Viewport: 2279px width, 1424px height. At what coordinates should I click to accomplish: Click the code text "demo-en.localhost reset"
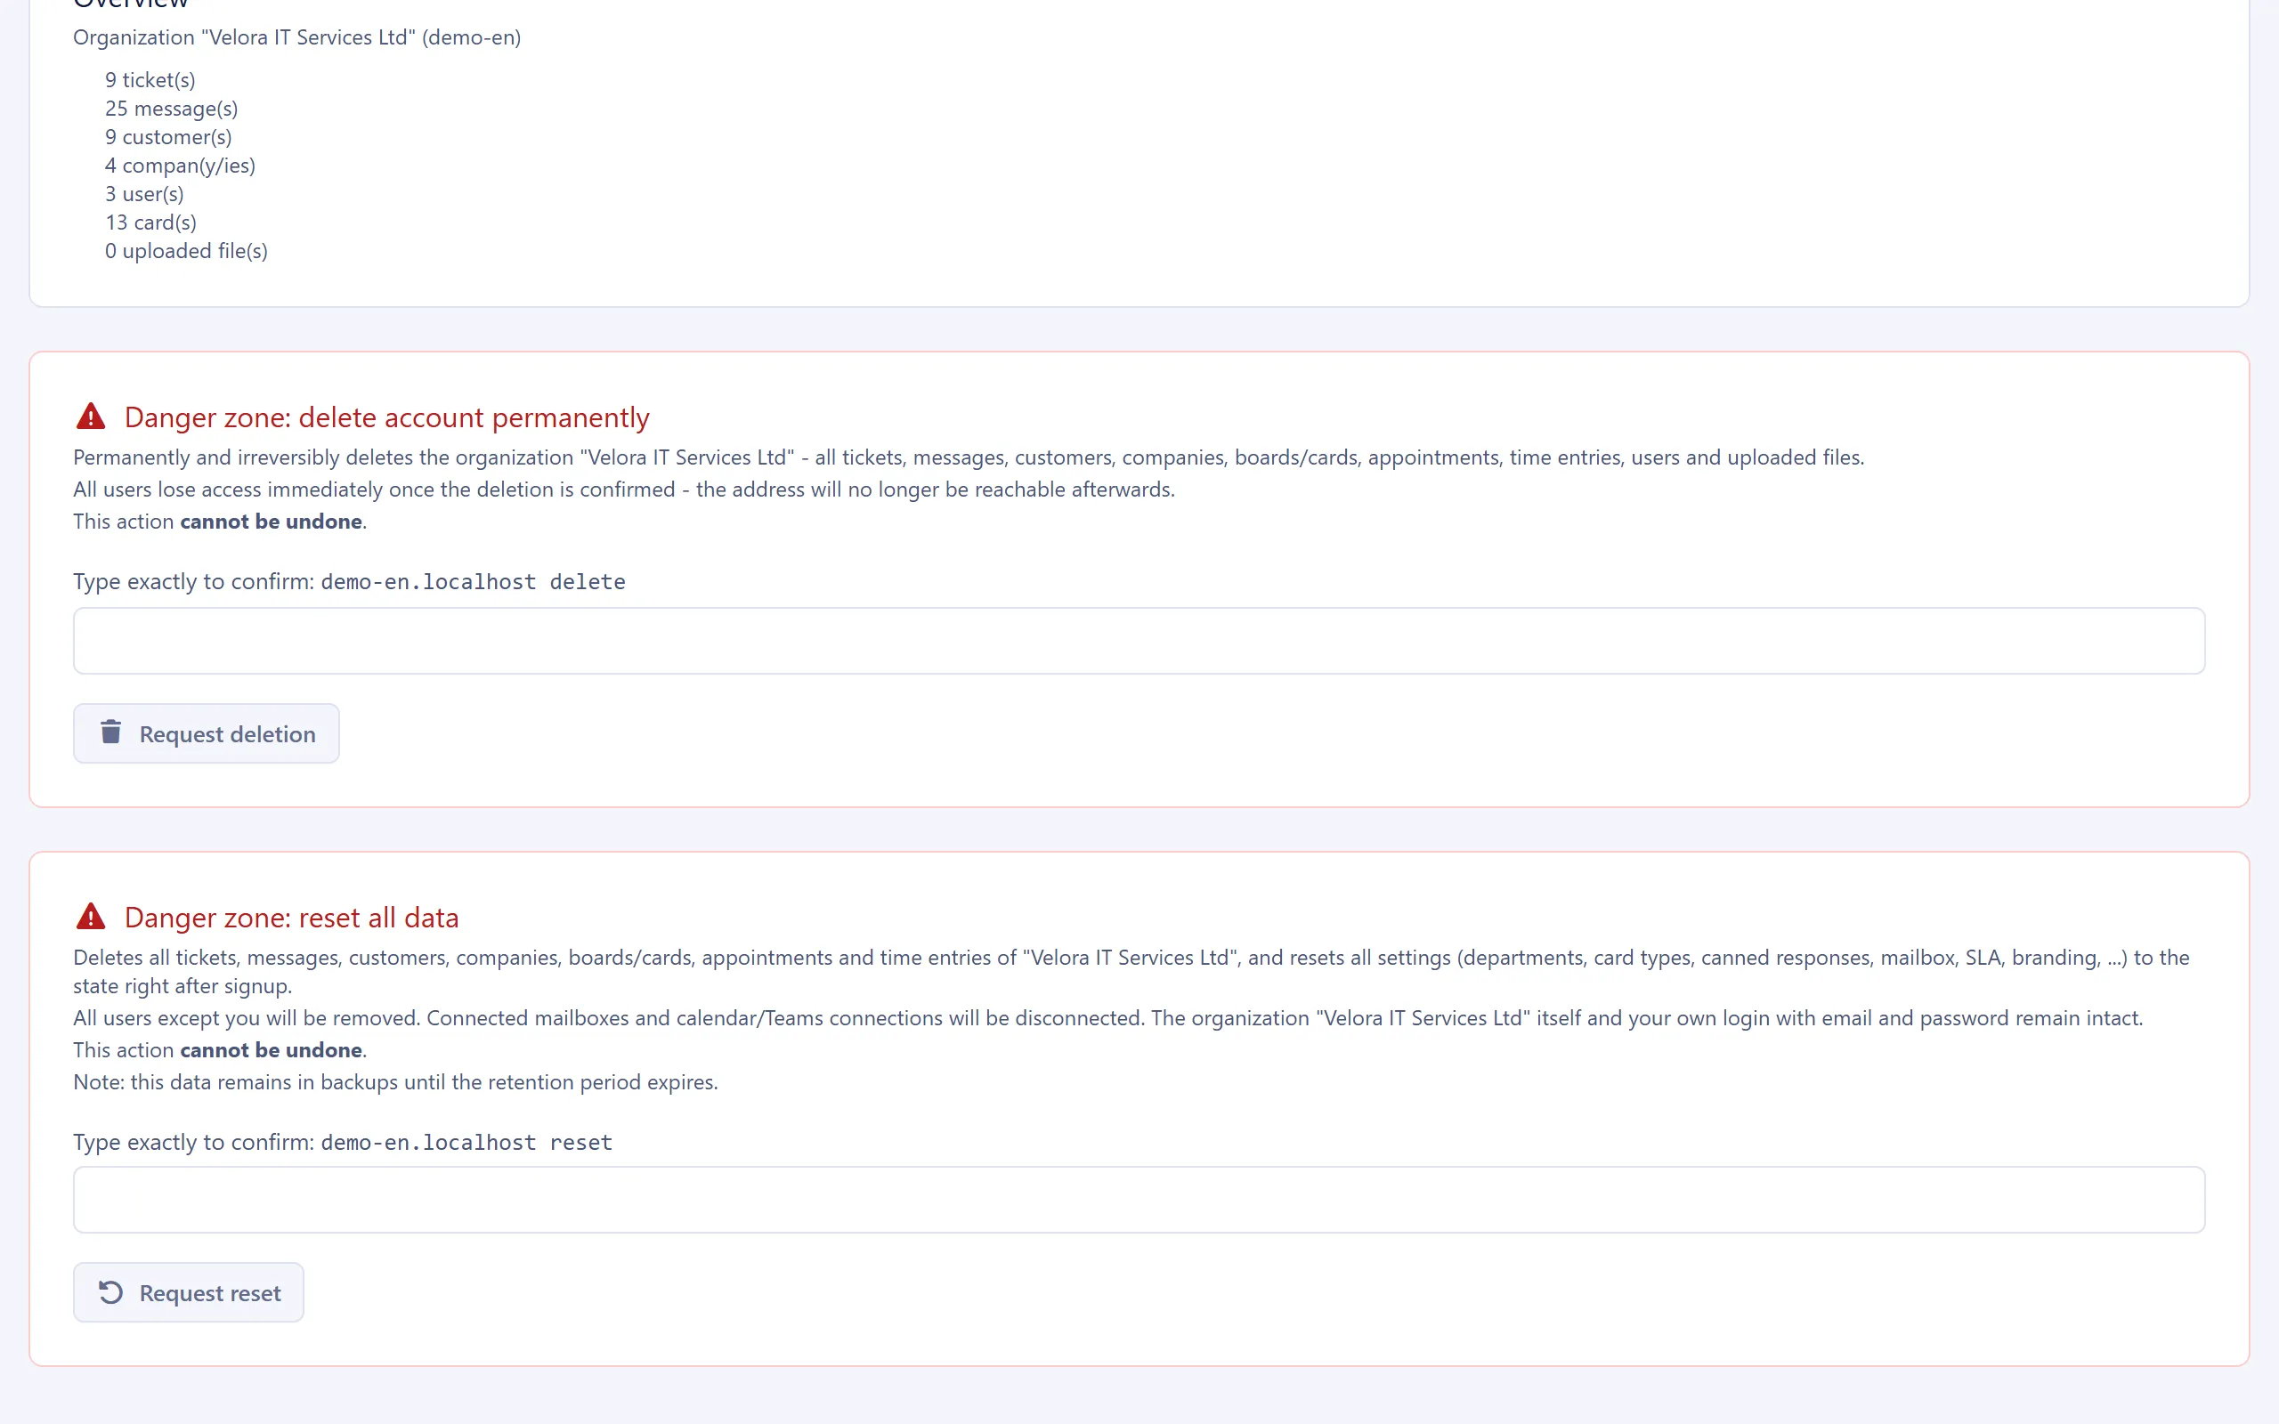point(466,1143)
